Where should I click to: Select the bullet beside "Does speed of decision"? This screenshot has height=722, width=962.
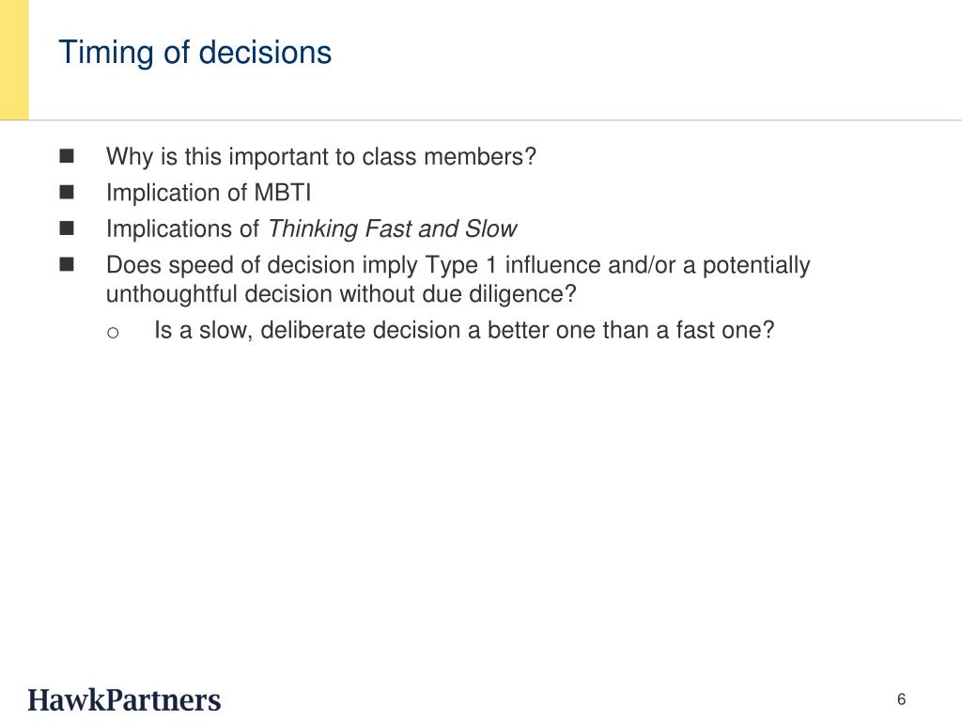point(67,264)
